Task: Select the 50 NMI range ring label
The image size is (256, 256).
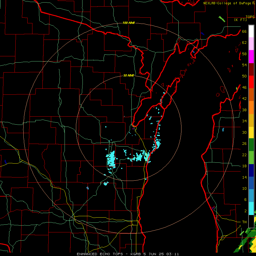Action: coord(129,75)
